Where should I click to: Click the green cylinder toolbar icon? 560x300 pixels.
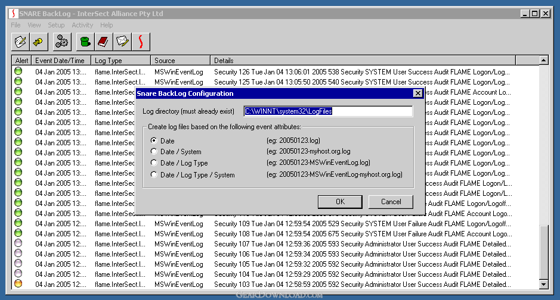tap(85, 41)
